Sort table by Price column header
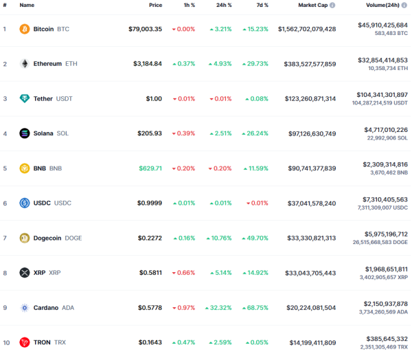412x354 pixels. point(156,5)
